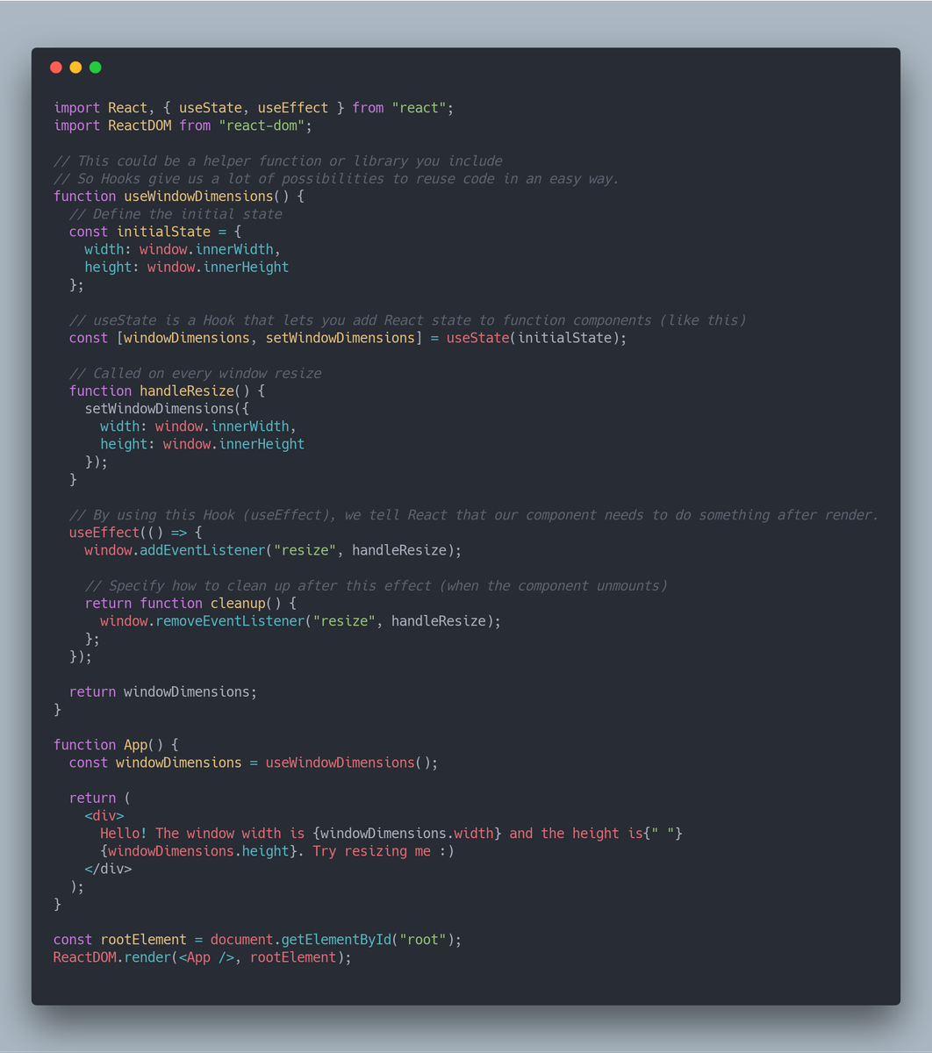Click the line "useEffect(() => {"

pyautogui.click(x=136, y=533)
